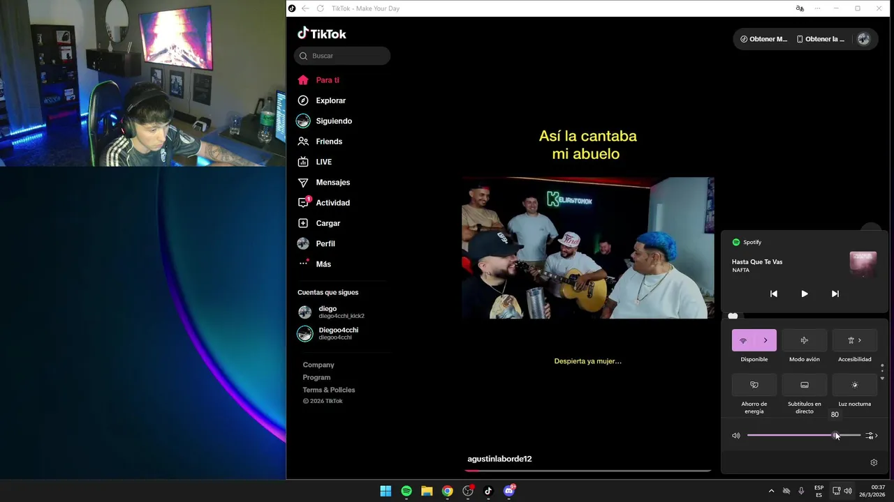894x502 pixels.
Task: Click the TikTok taskbar icon
Action: [x=488, y=491]
